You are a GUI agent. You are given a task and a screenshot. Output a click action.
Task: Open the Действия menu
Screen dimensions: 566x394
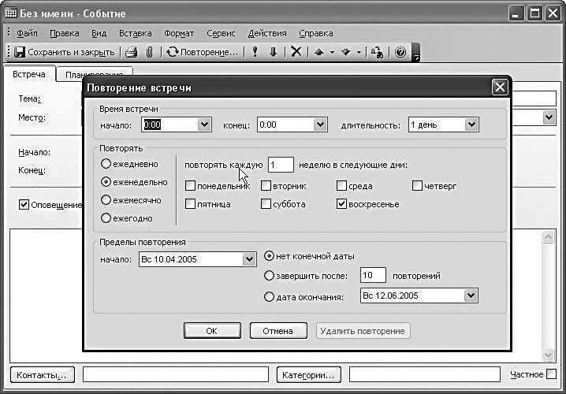point(267,33)
